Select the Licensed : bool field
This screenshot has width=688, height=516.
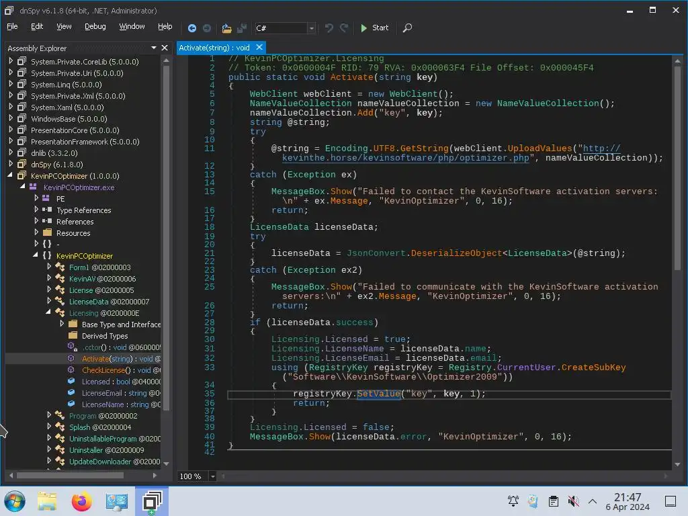[121, 382]
